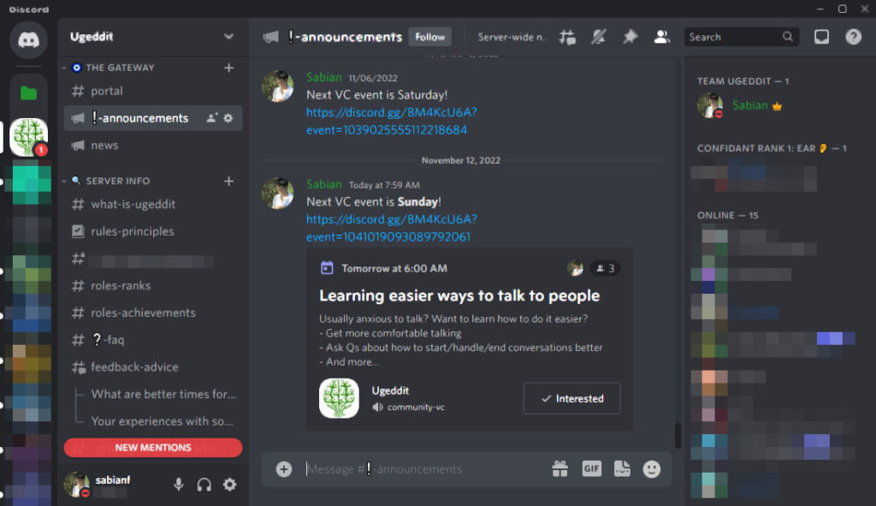Click Sabian username on Saturday message
This screenshot has width=876, height=506.
click(323, 78)
